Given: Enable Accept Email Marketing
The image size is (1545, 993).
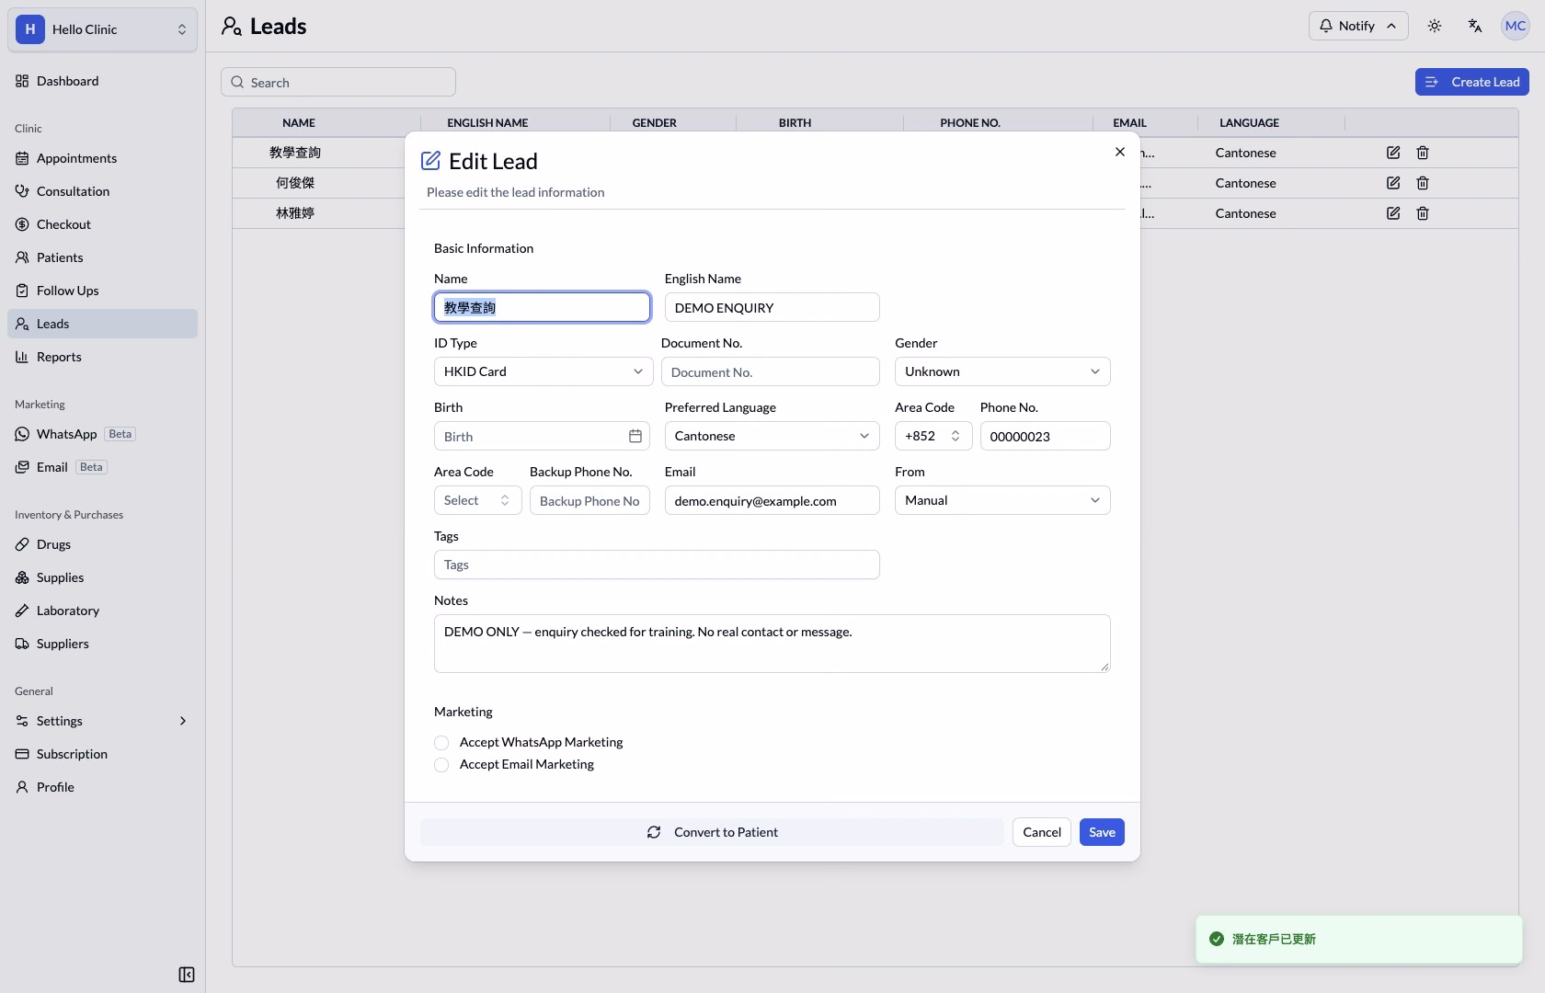Looking at the screenshot, I should coord(441,765).
